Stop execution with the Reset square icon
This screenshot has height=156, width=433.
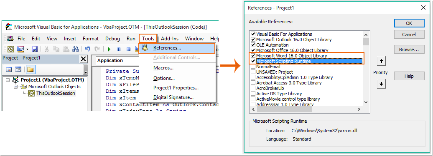[128, 50]
